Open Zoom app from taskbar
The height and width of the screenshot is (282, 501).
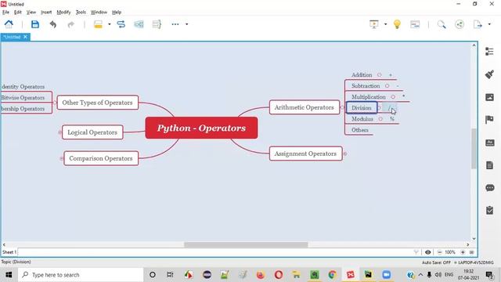point(386,275)
